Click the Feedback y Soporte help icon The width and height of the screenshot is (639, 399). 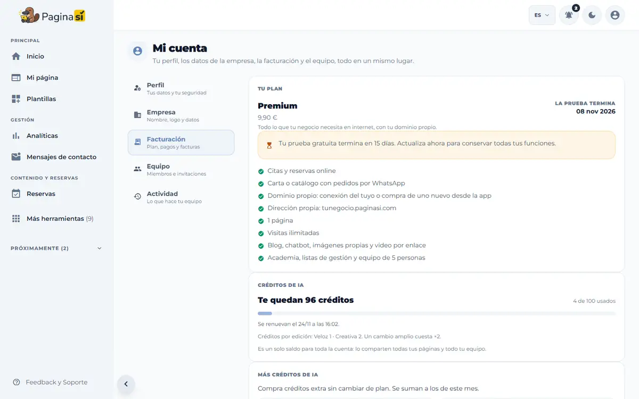17,382
